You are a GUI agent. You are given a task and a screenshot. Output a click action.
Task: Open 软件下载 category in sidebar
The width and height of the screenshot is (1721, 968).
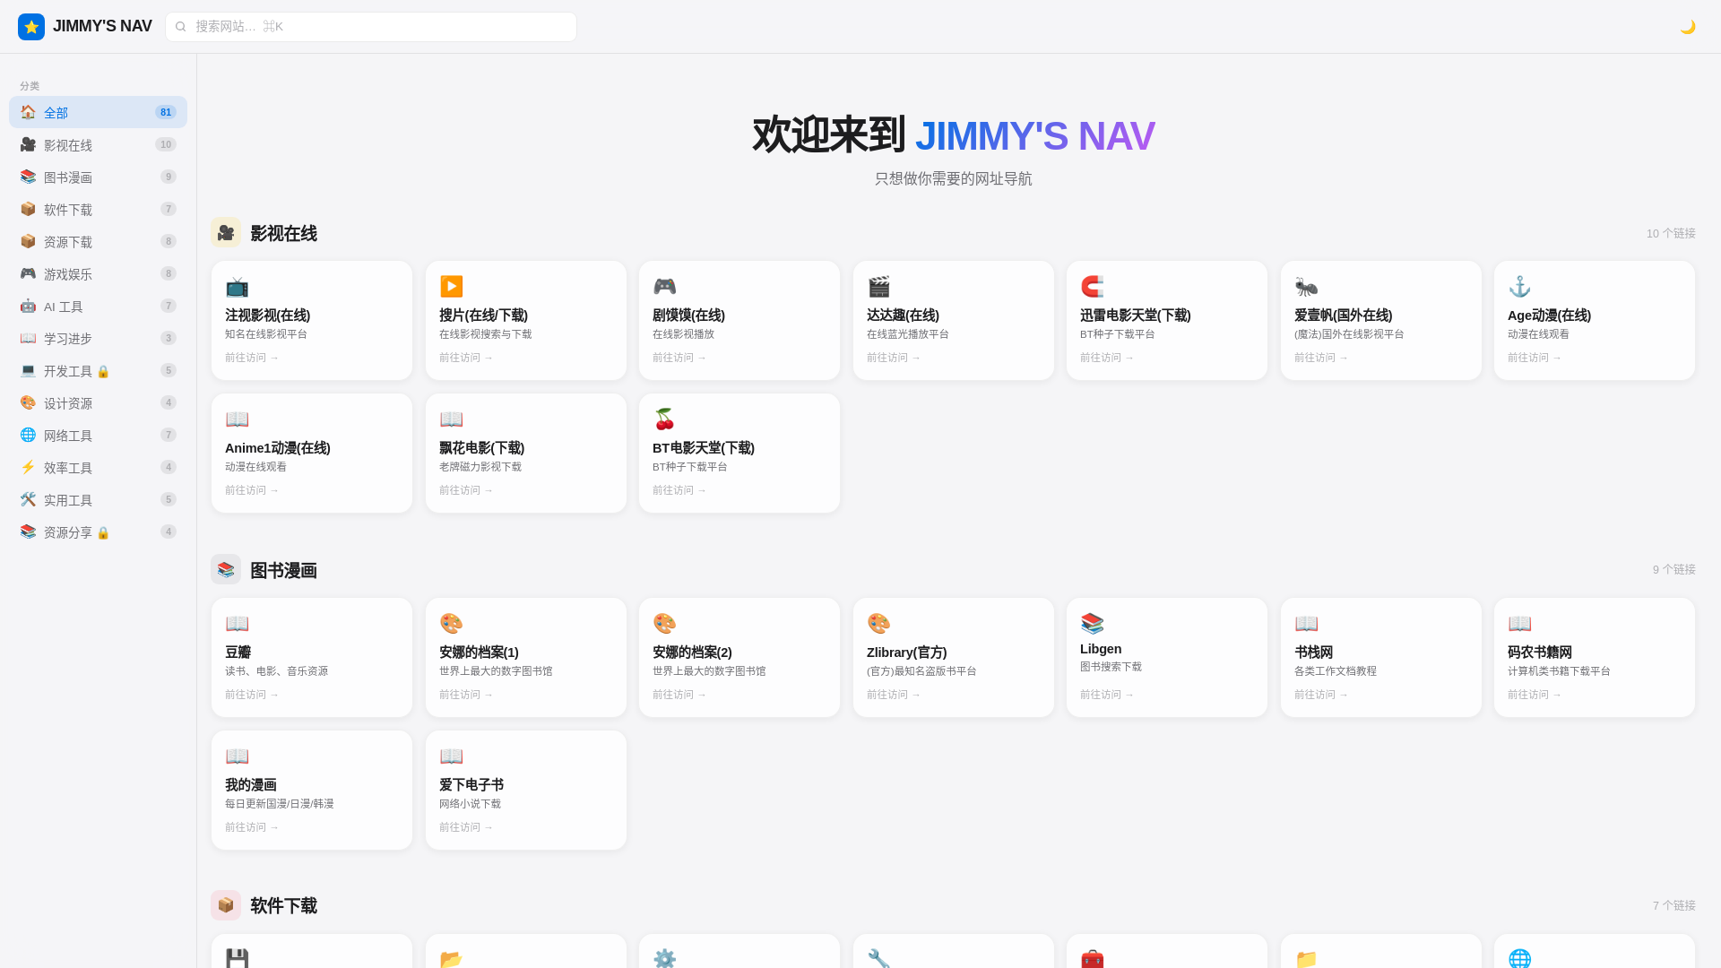pyautogui.click(x=99, y=209)
